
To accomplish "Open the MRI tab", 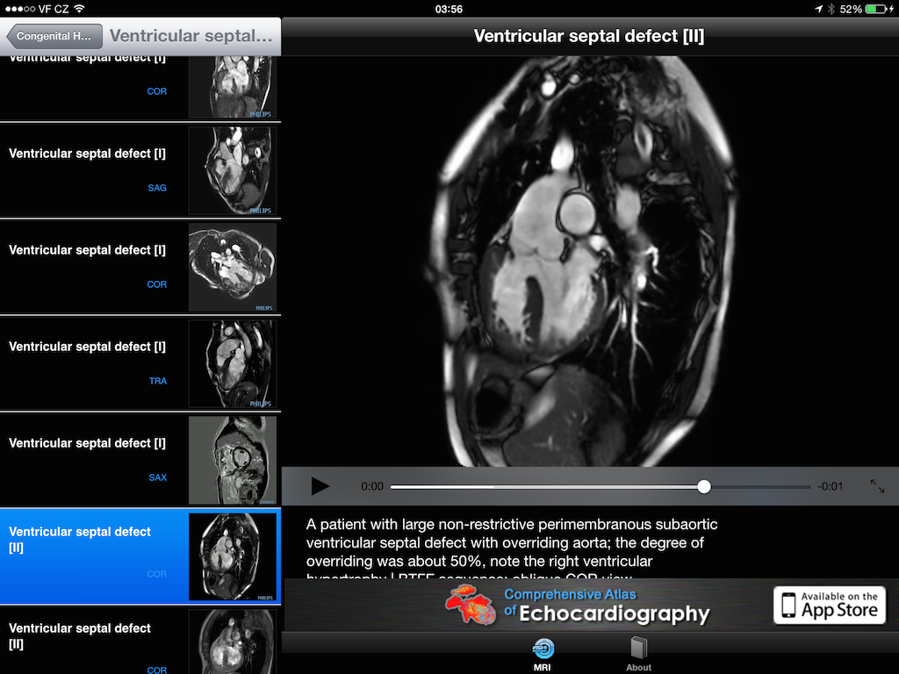I will 543,655.
